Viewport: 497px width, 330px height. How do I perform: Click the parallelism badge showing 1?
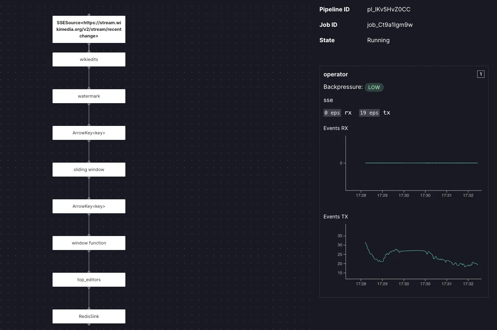480,74
